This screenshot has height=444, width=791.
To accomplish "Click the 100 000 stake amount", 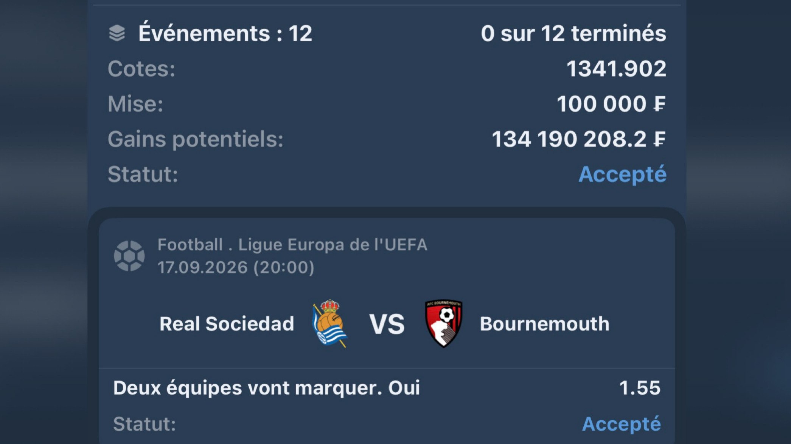I will coord(601,104).
